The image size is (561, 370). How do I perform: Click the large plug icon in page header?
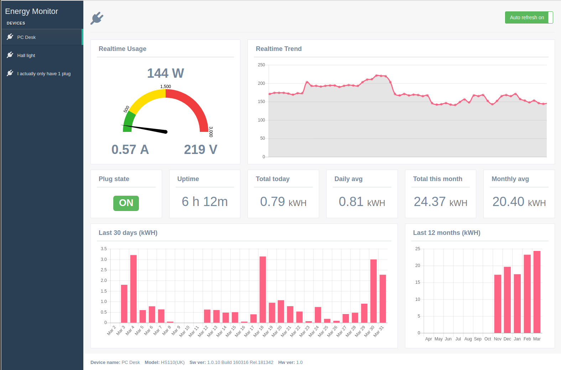tap(97, 18)
